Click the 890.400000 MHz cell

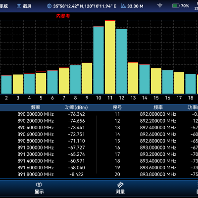pos(36,128)
